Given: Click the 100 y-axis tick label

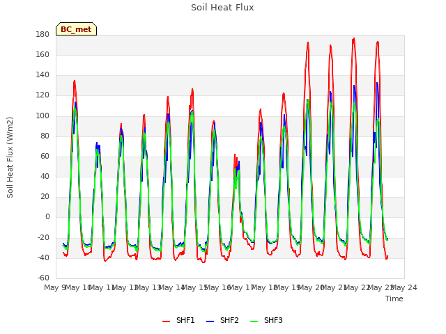Looking at the screenshot, I should 43,116.
